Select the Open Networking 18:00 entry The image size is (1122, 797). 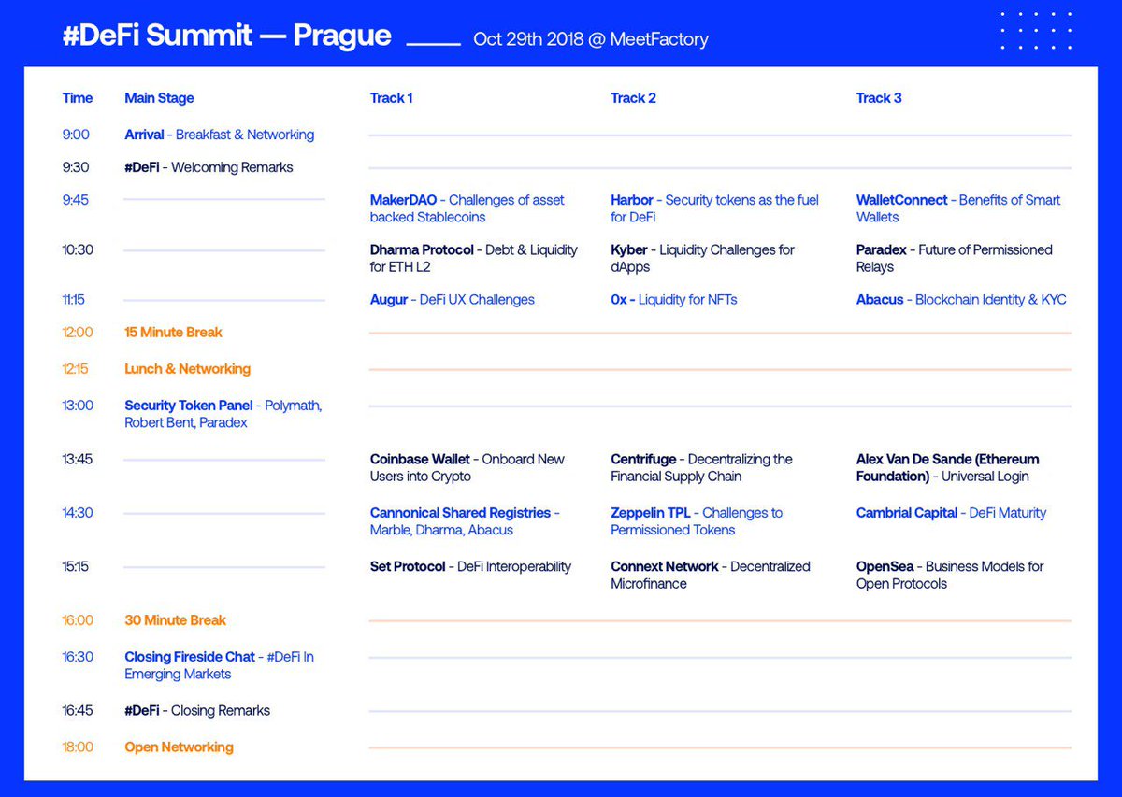click(179, 747)
